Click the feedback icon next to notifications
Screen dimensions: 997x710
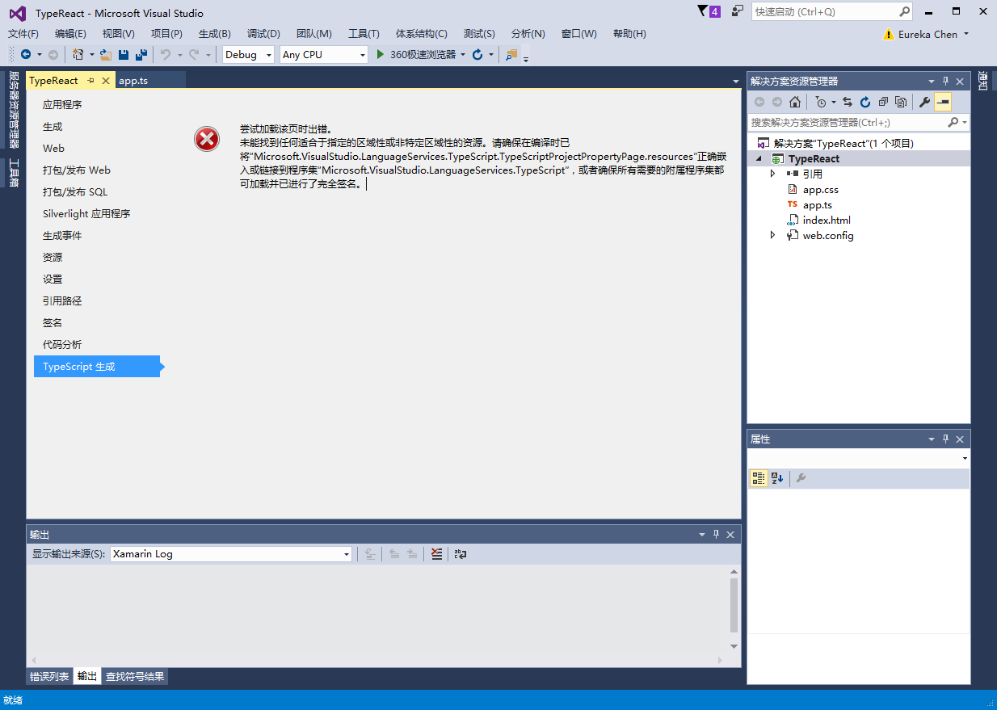click(x=737, y=11)
